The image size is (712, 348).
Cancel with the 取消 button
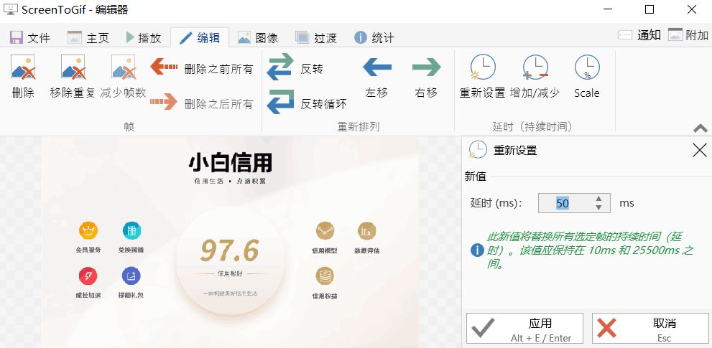point(650,329)
